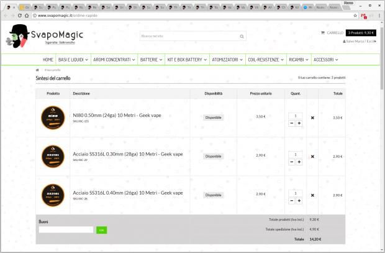
Task: Reload the page with browser refresh icon
Action: coord(20,16)
